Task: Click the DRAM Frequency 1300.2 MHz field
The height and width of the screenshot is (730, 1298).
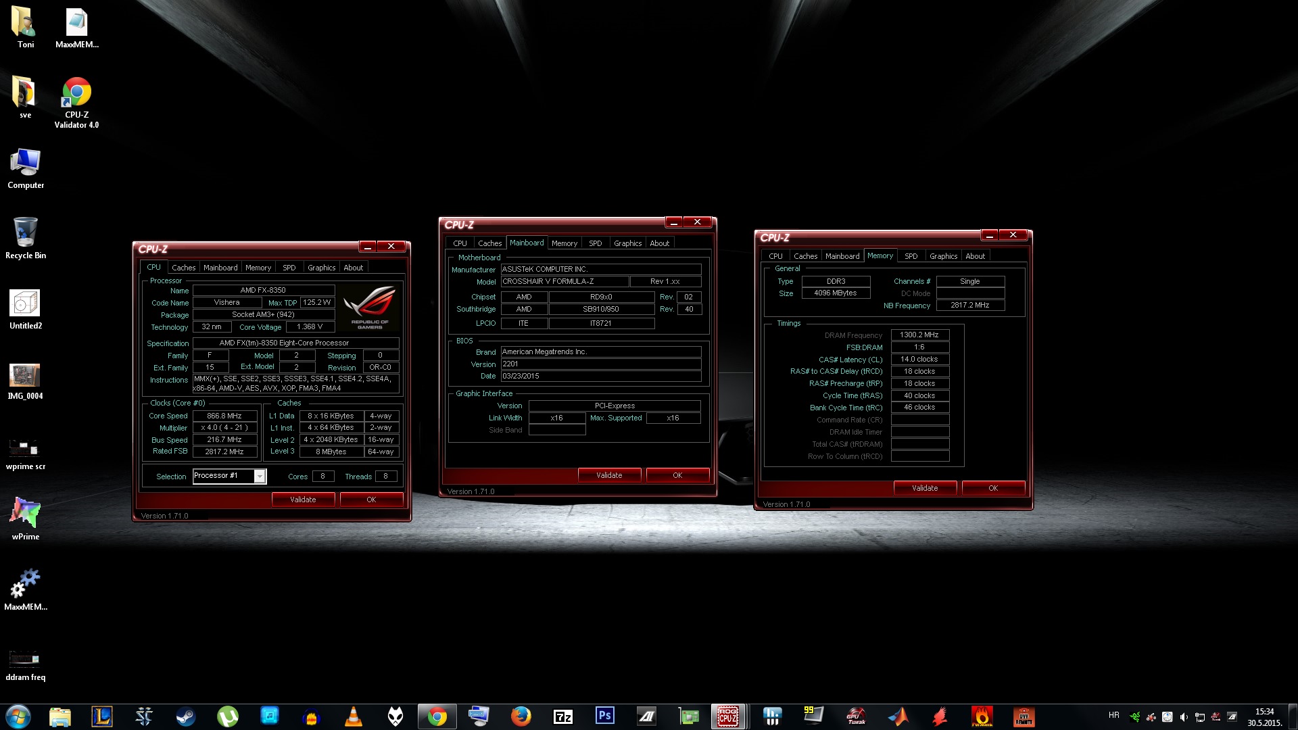Action: (x=919, y=335)
